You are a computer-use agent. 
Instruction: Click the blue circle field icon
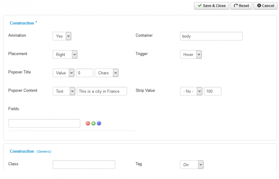(x=99, y=123)
